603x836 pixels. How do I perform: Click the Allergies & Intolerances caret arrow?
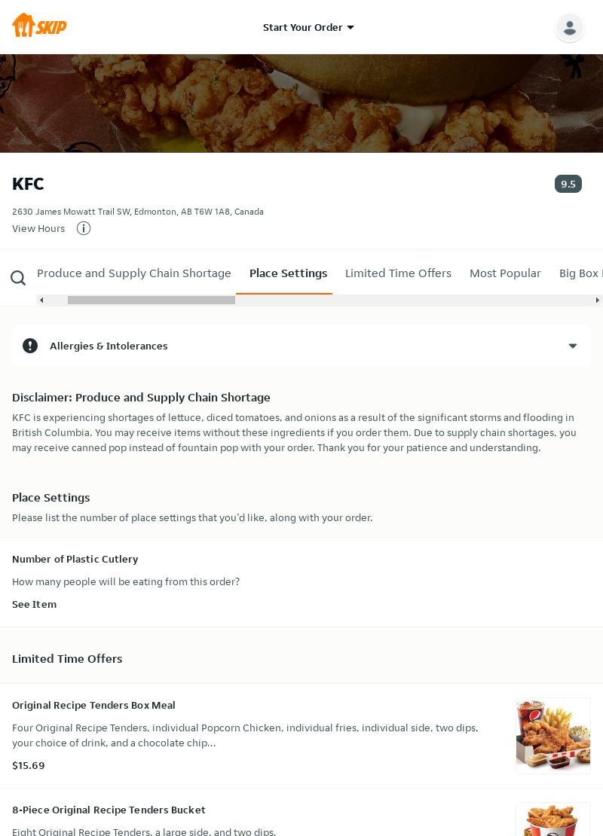(573, 346)
